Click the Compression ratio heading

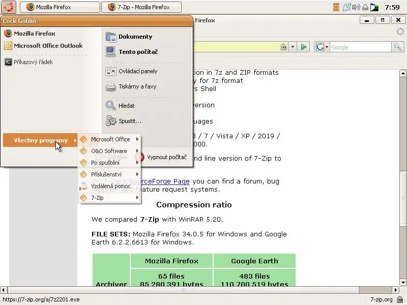(194, 205)
